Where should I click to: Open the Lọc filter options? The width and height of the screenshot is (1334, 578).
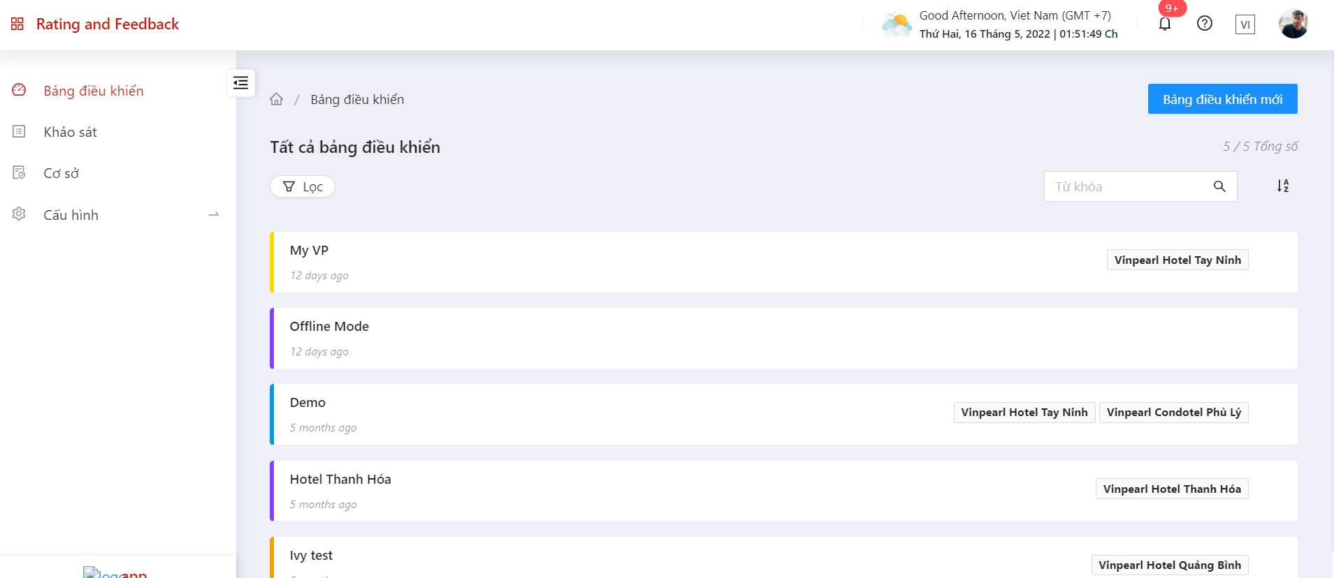[x=303, y=186]
